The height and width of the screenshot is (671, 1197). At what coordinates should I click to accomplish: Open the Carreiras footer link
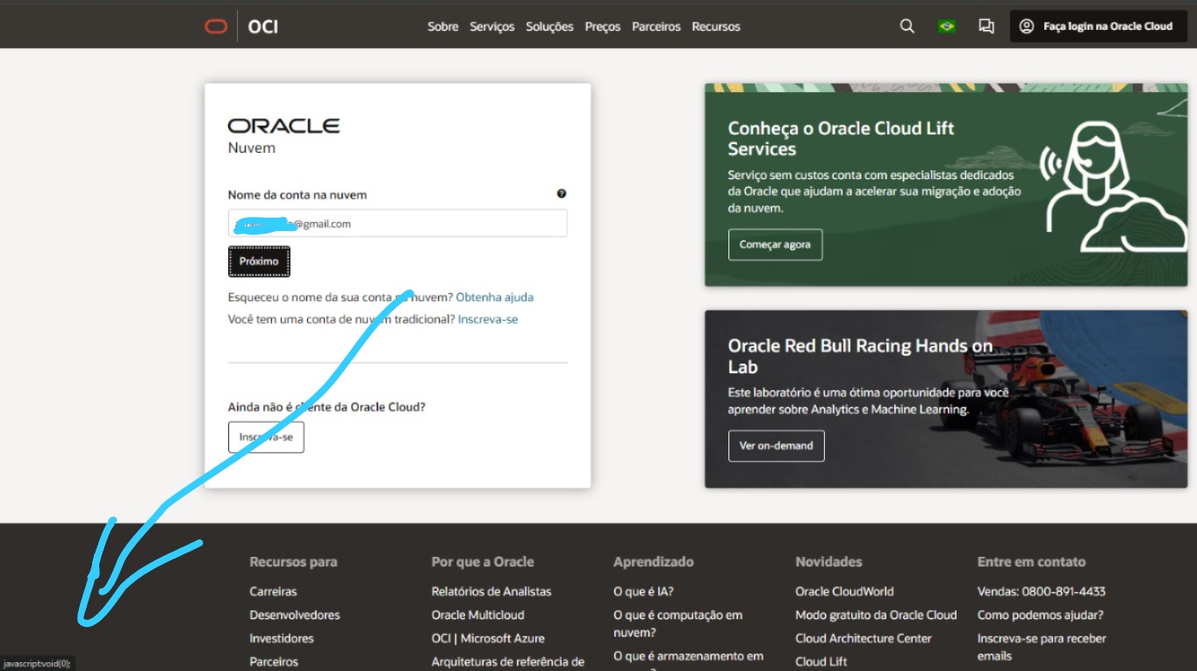[273, 591]
